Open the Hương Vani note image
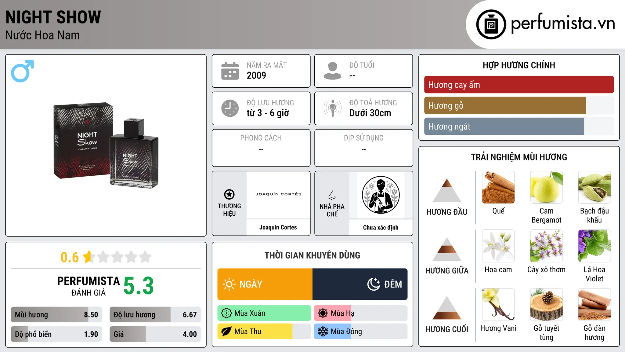 (498, 305)
